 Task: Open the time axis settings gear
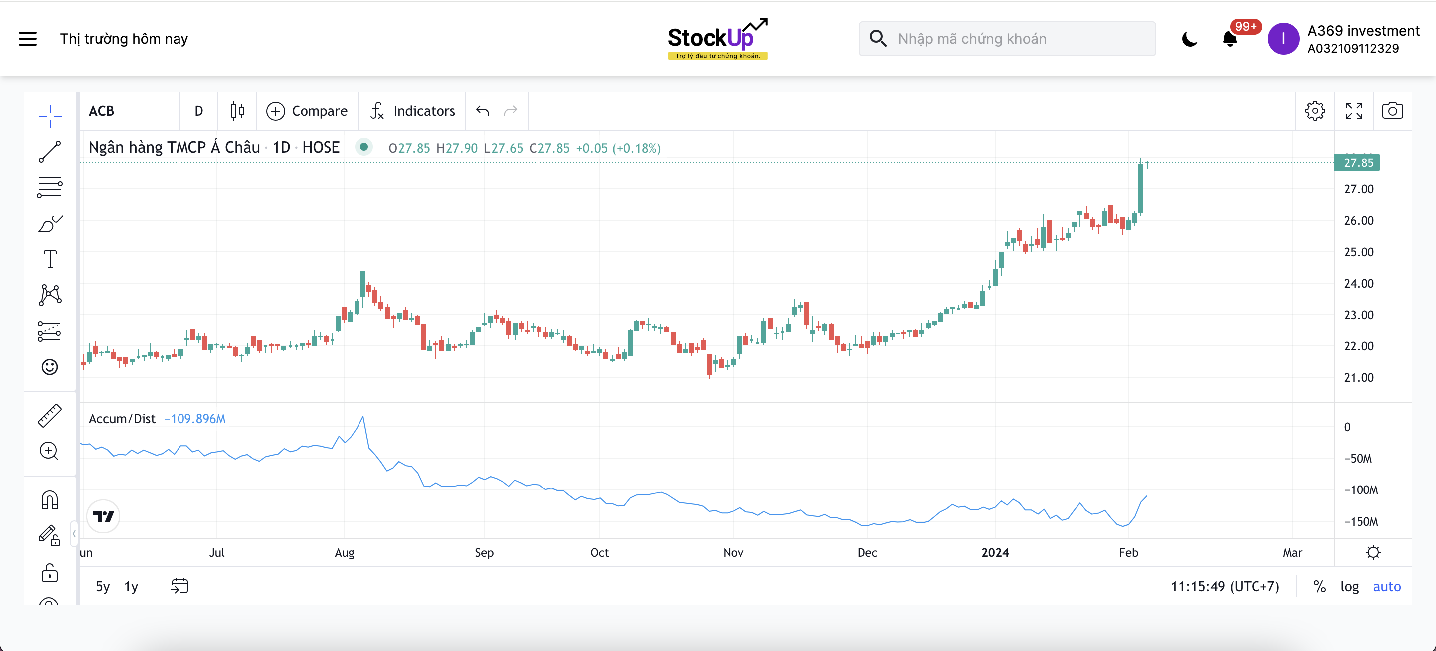[1373, 552]
